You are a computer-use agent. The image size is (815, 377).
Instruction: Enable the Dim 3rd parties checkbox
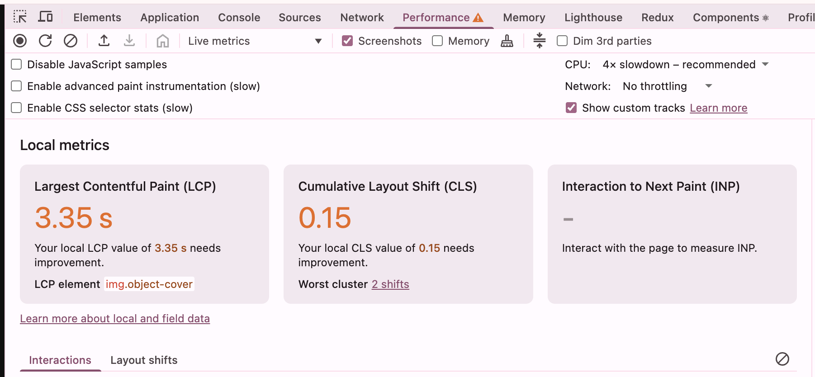point(562,41)
